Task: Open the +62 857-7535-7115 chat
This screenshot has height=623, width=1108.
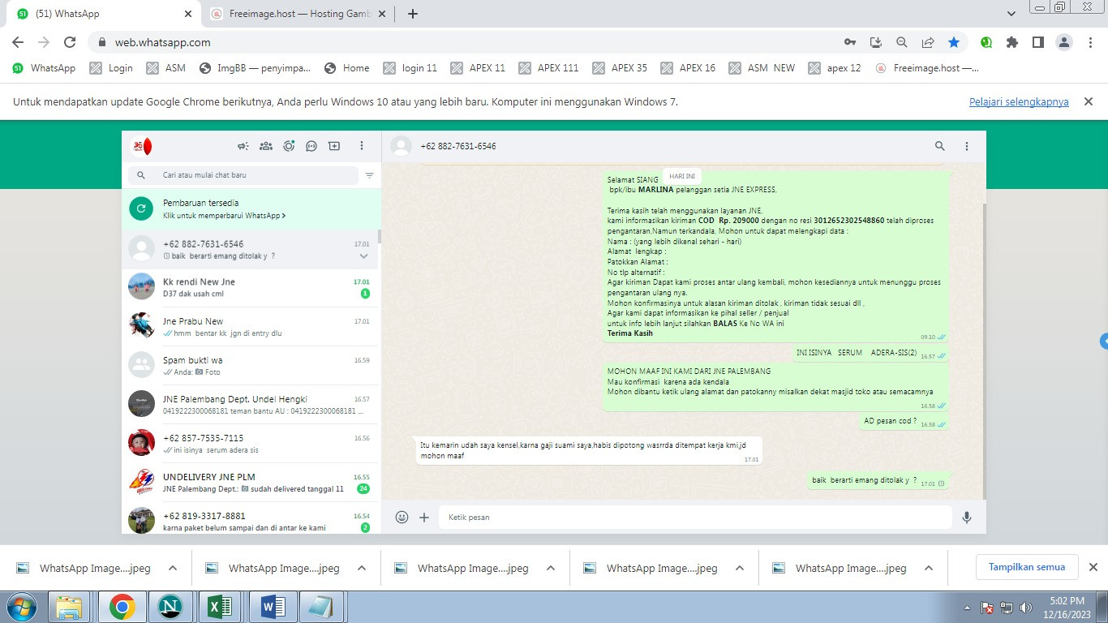Action: click(x=251, y=444)
